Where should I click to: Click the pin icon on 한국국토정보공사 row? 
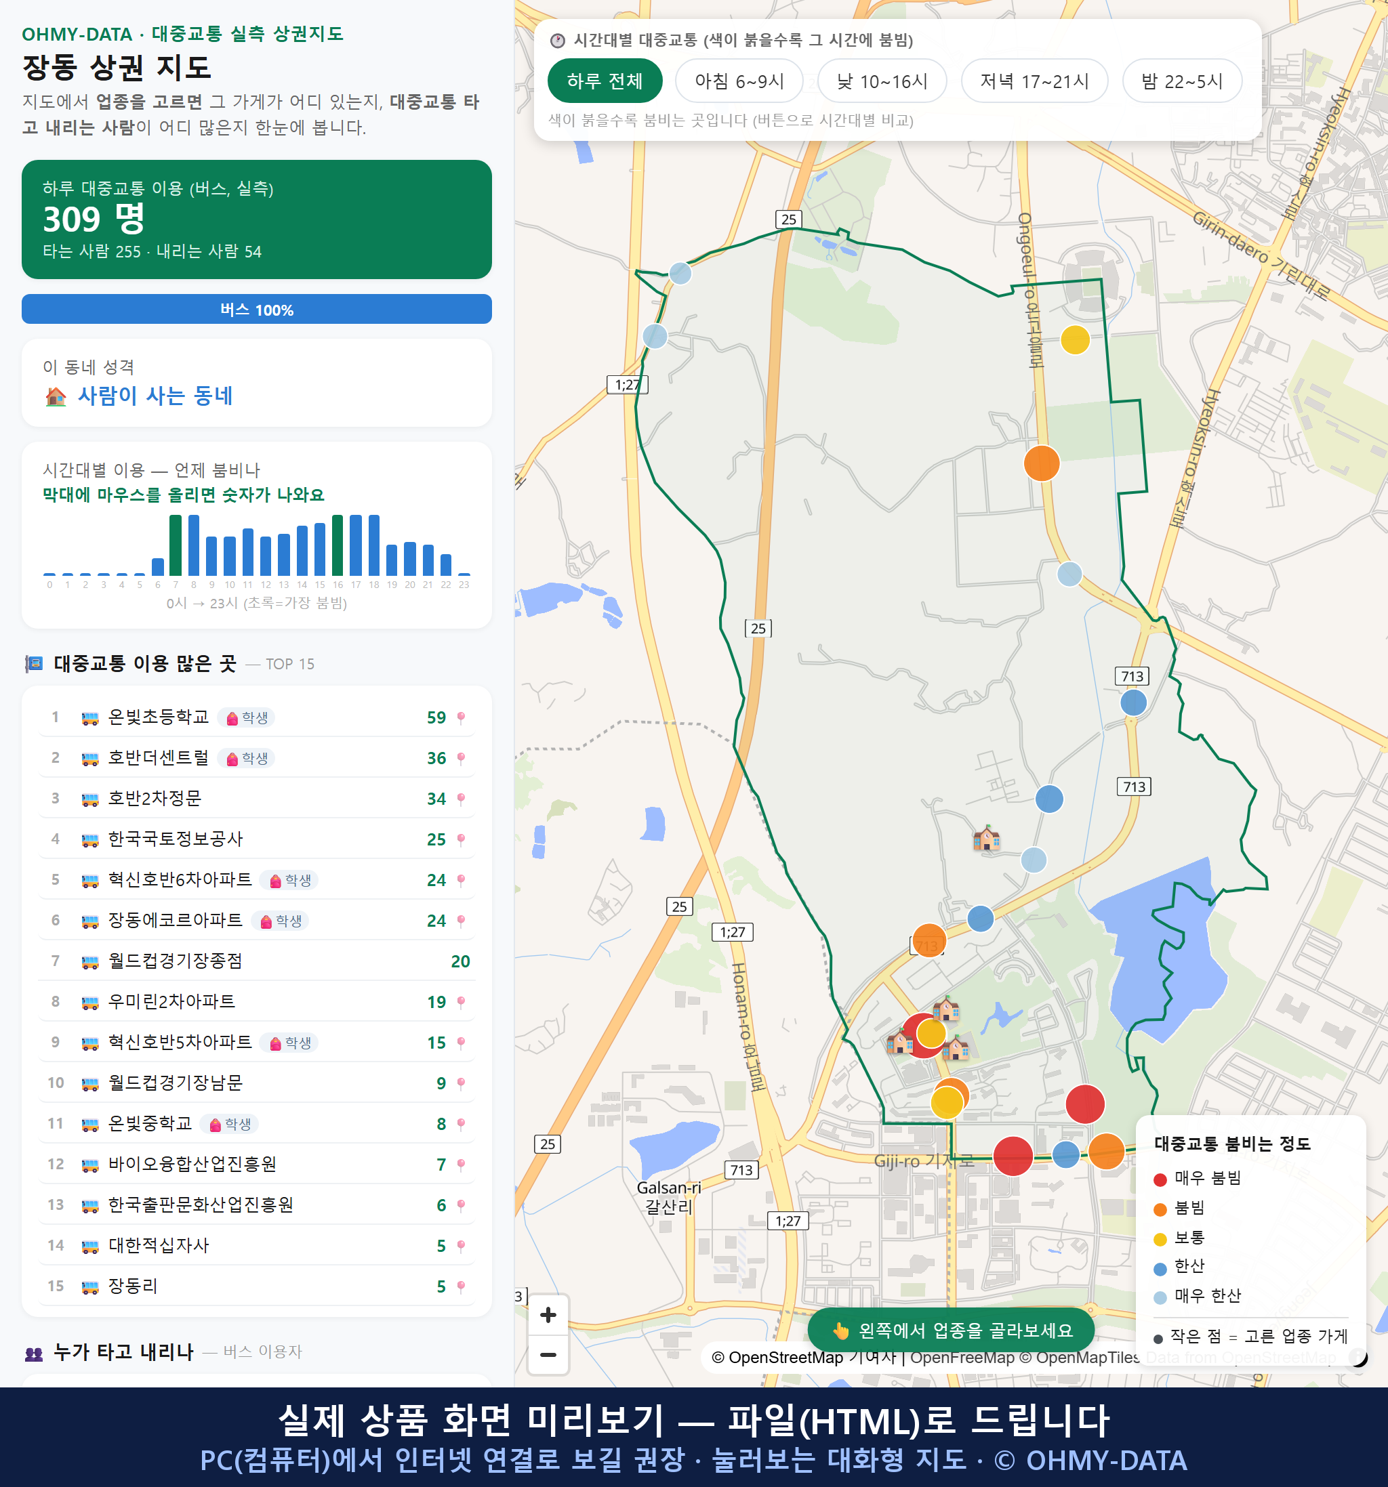click(461, 840)
